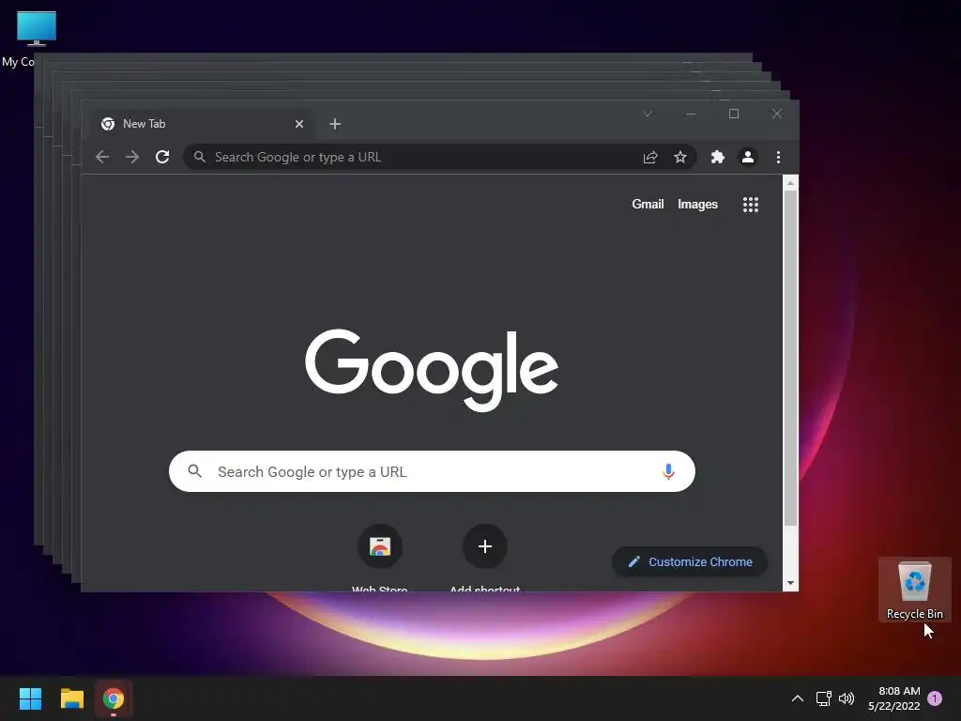Click the Chrome taskbar icon
Screen dimensions: 961x721
coord(114,698)
